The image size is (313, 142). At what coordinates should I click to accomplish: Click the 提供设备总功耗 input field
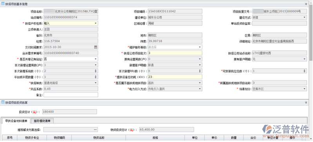[x=175, y=77]
